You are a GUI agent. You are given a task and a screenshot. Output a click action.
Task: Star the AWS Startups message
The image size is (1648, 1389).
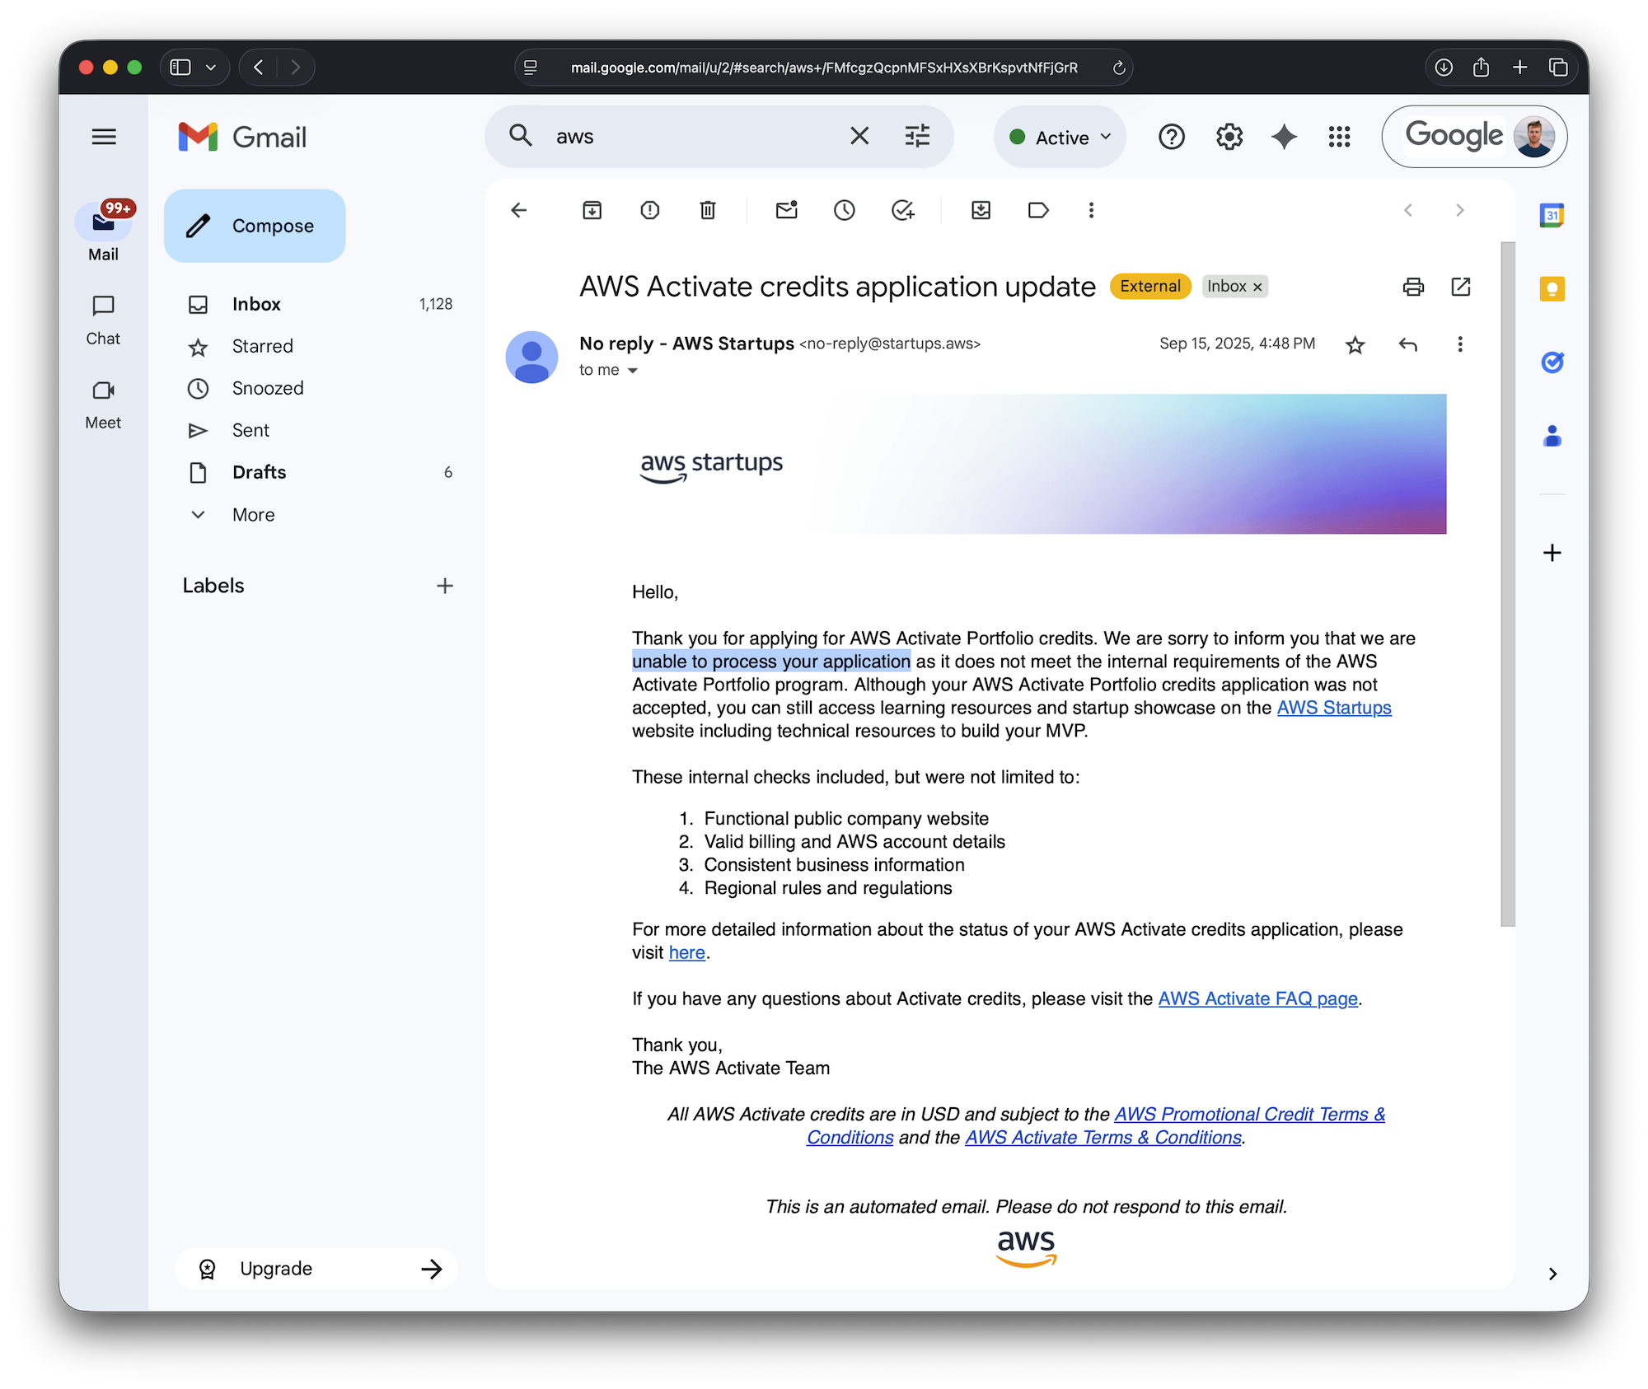pos(1355,344)
